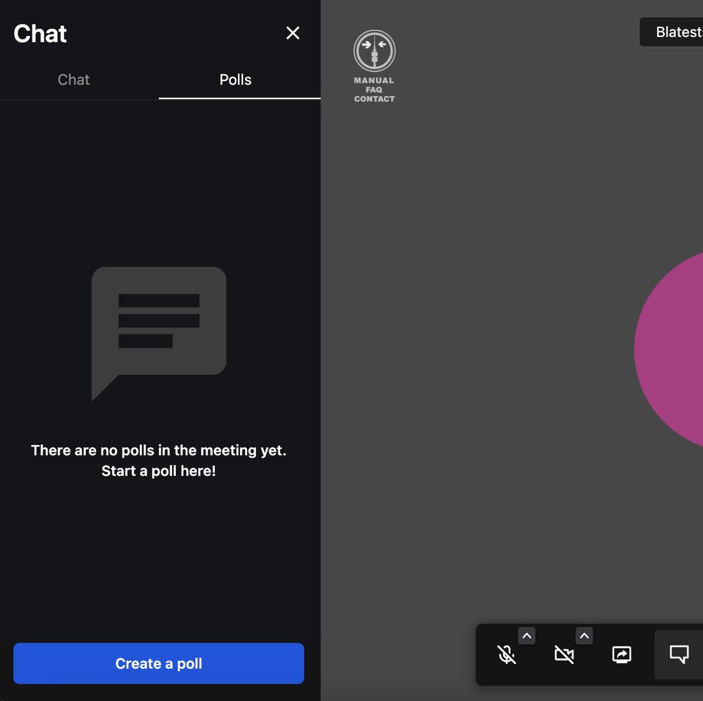Click the Chat panel heading
The width and height of the screenshot is (703, 701).
(x=40, y=33)
